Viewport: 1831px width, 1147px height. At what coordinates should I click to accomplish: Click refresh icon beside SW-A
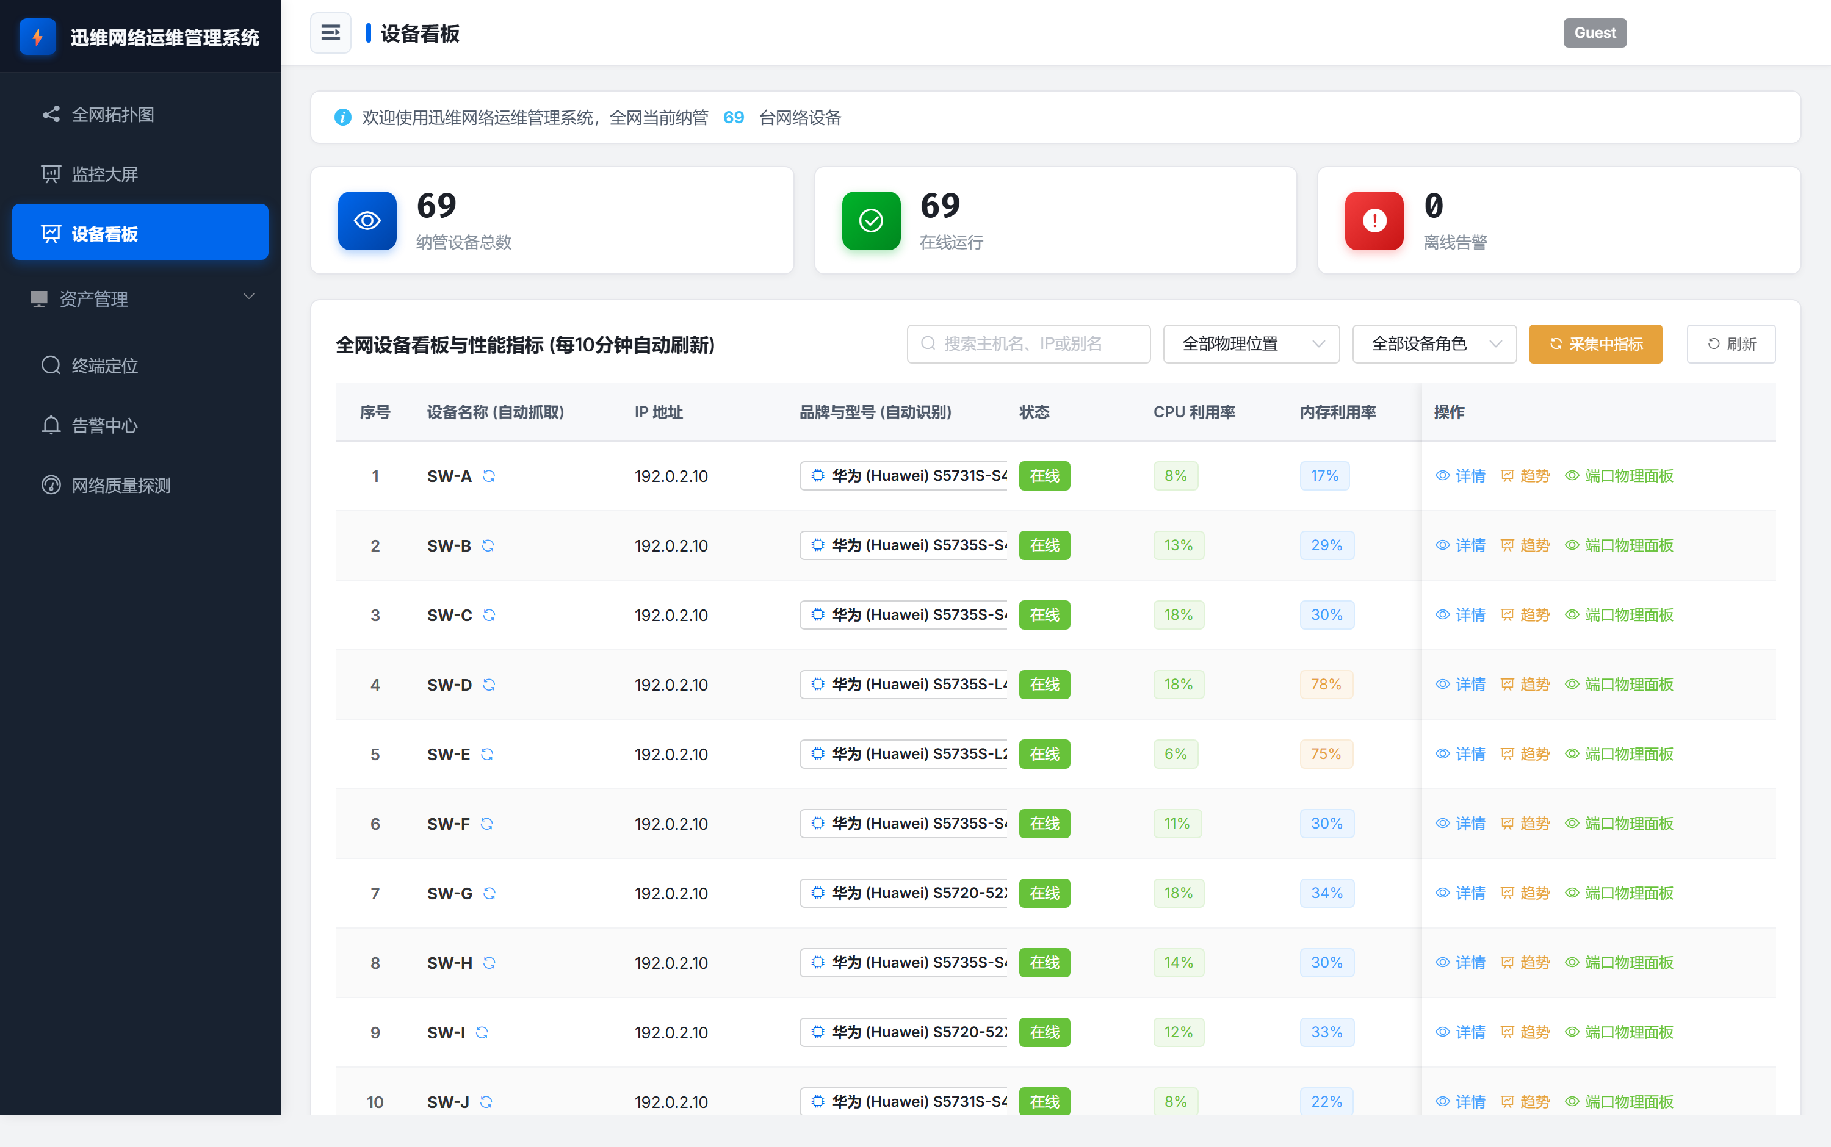point(489,476)
